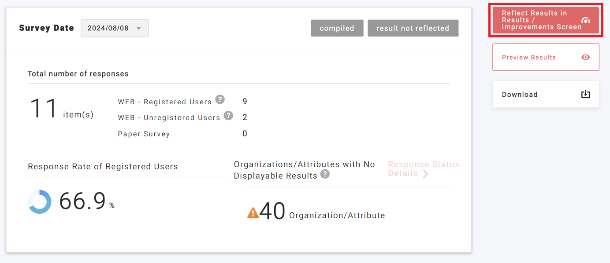Expand Response Status Details chevron arrow

(425, 174)
